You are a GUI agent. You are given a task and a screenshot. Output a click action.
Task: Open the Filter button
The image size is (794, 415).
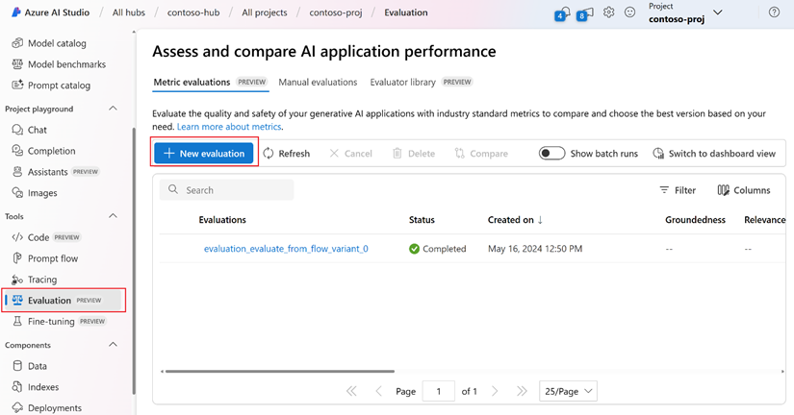678,190
